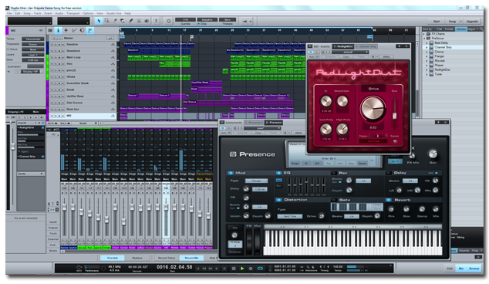Click the Main Loop track name
The image size is (489, 284).
(x=73, y=57)
